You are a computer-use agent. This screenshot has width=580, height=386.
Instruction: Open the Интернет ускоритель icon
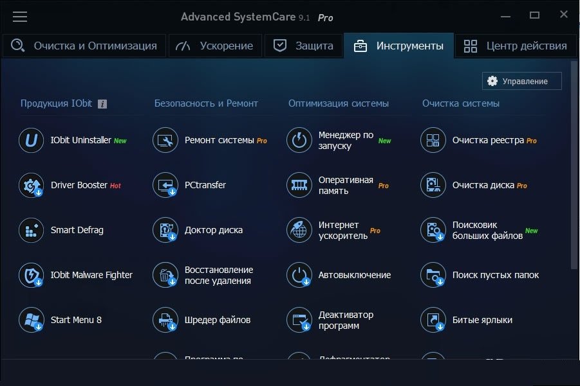pyautogui.click(x=299, y=230)
